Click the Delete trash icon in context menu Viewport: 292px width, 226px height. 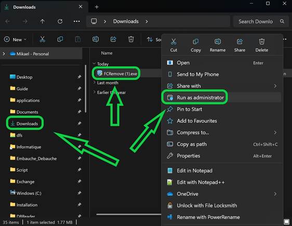point(262,42)
